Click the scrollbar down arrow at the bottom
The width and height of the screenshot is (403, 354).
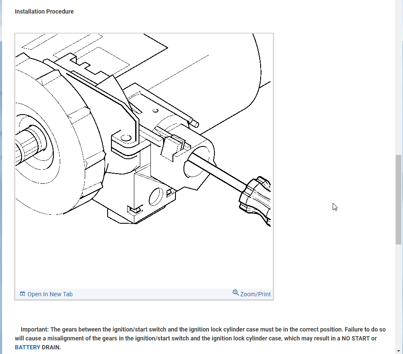click(x=398, y=351)
